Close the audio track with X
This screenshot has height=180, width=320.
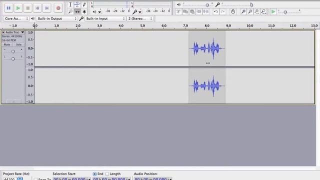click(3, 32)
